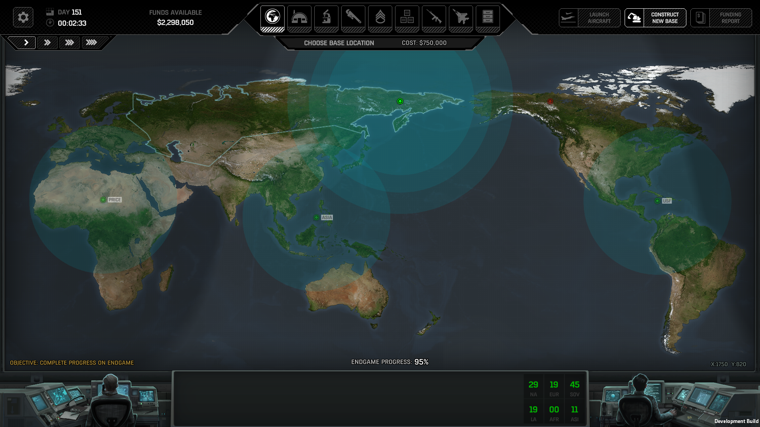Set game speed to quadruple arrows

(92, 42)
